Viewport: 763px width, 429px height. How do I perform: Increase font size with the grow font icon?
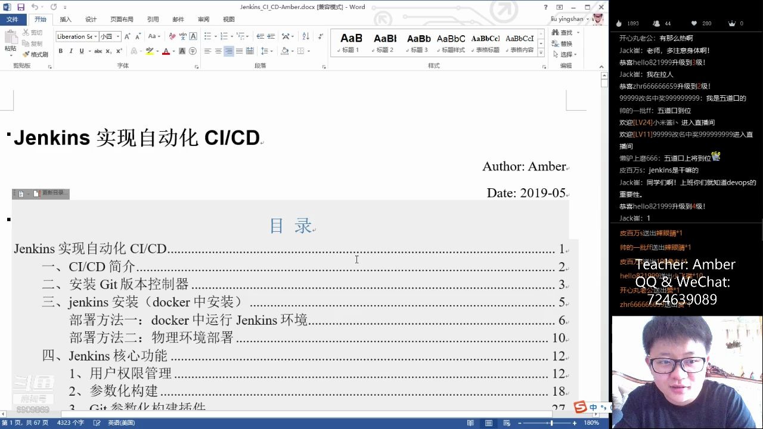[127, 36]
